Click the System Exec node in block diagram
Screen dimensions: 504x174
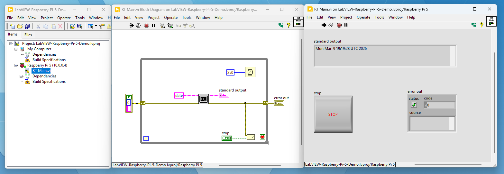coord(204,99)
